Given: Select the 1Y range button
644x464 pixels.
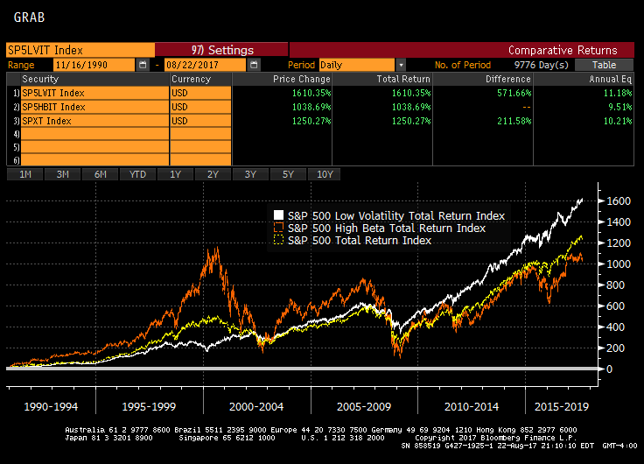Looking at the screenshot, I should (175, 174).
